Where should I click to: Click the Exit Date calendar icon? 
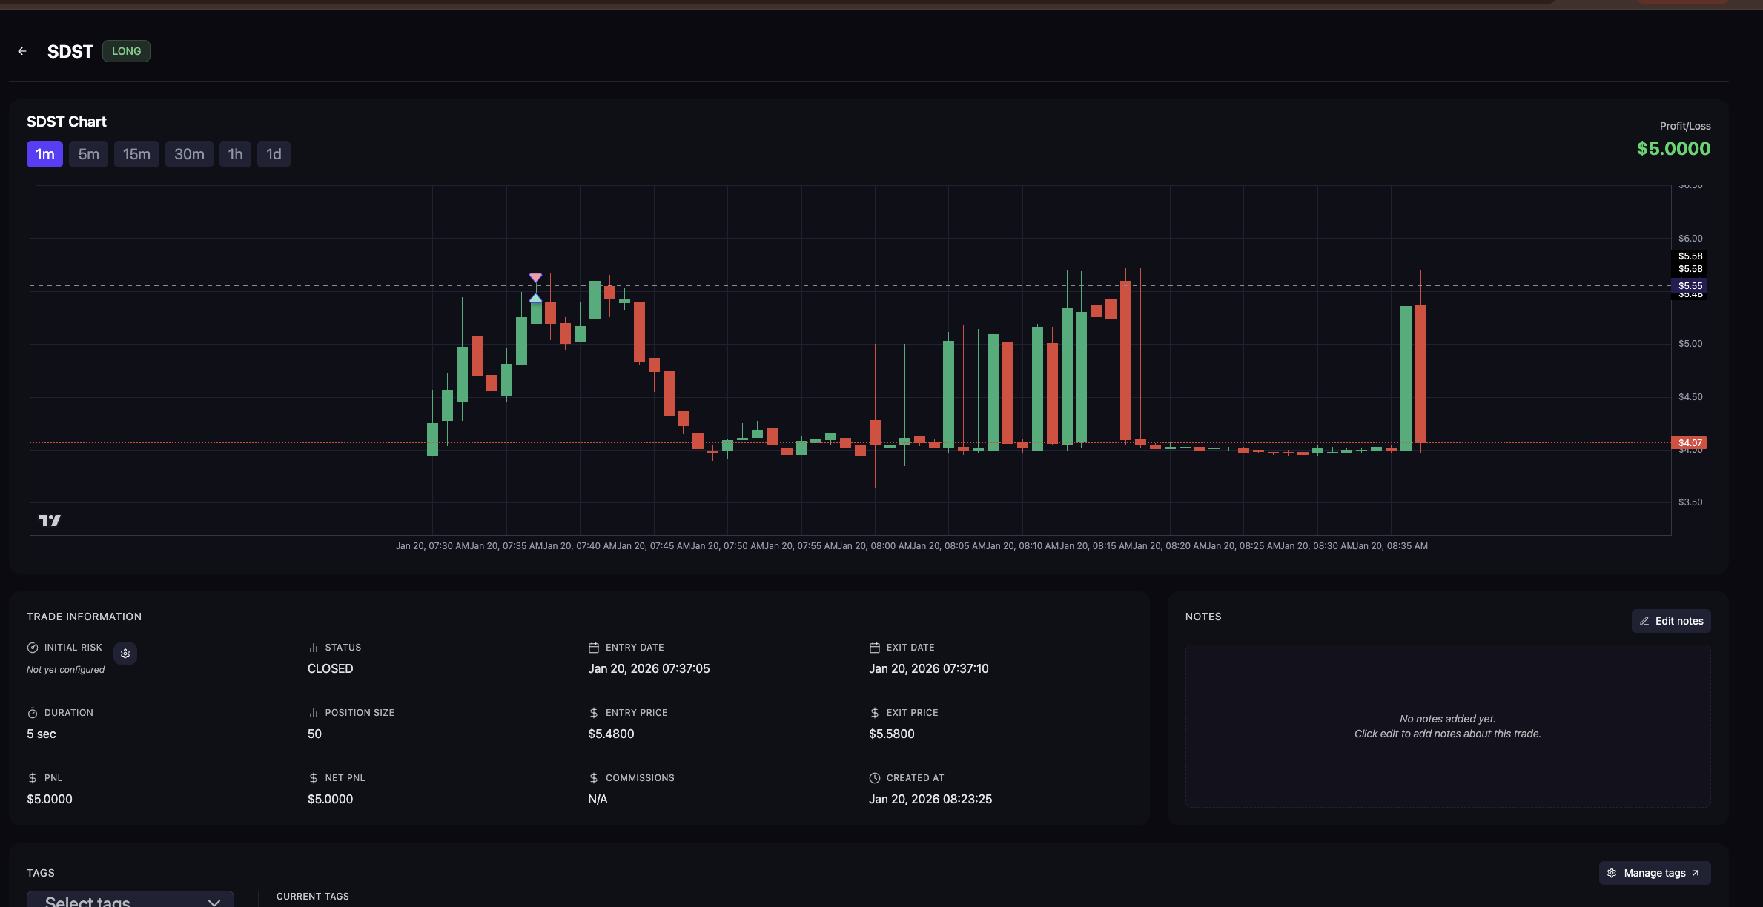click(x=874, y=648)
